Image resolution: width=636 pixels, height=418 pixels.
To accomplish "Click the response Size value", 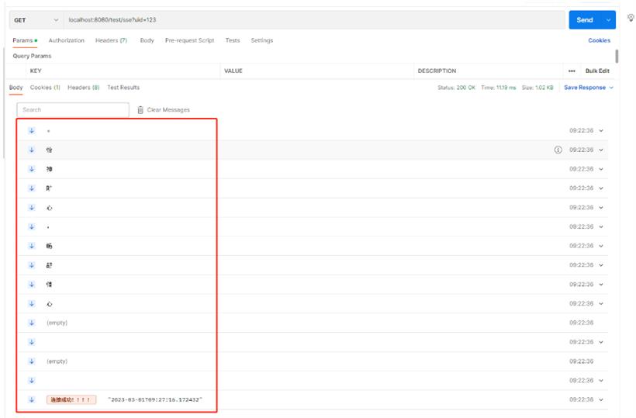I will click(537, 88).
